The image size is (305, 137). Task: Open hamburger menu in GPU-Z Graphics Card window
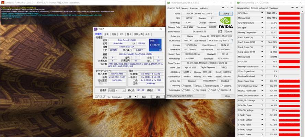232,8
